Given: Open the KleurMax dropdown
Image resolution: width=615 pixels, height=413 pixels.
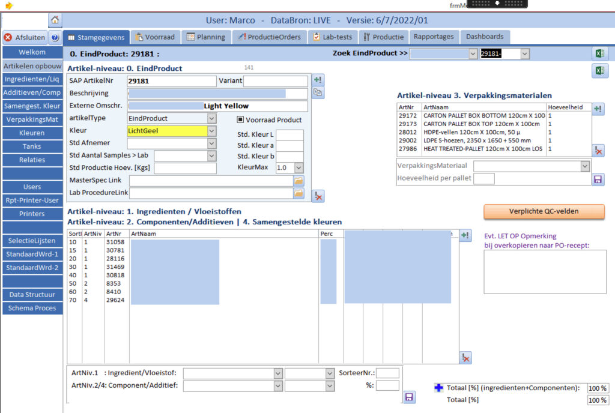Looking at the screenshot, I should coord(298,168).
